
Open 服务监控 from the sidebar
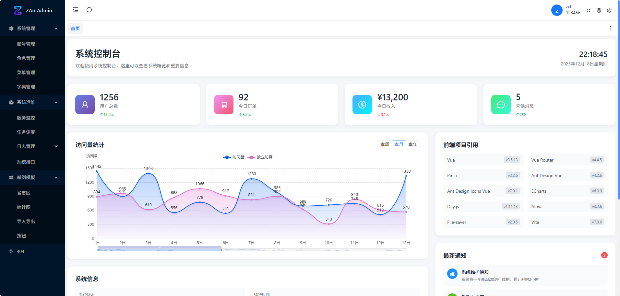pyautogui.click(x=26, y=118)
